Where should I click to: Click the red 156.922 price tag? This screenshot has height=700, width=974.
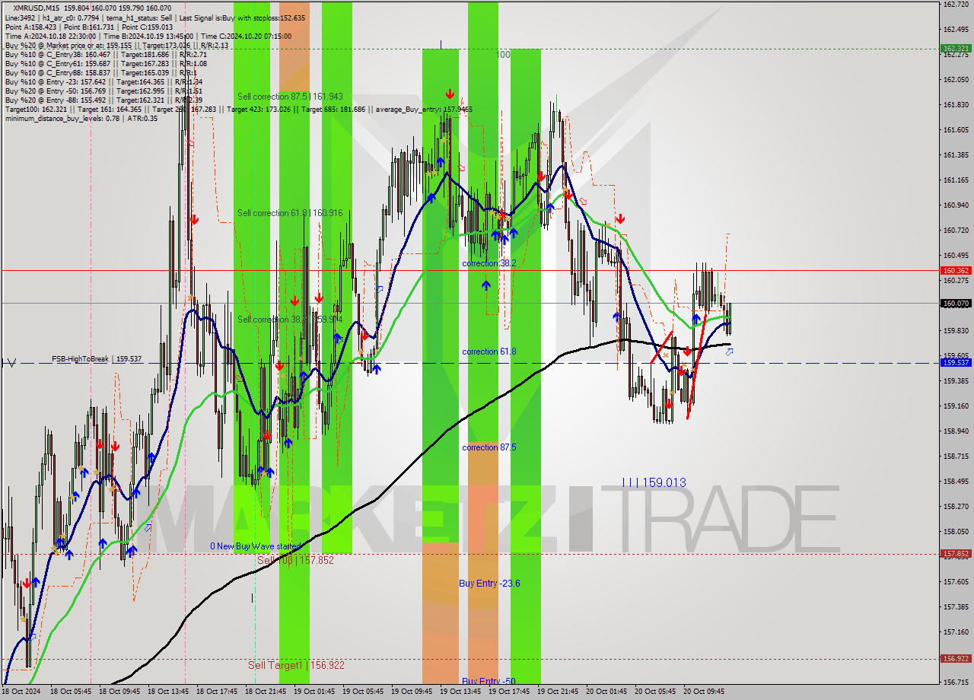pos(956,659)
